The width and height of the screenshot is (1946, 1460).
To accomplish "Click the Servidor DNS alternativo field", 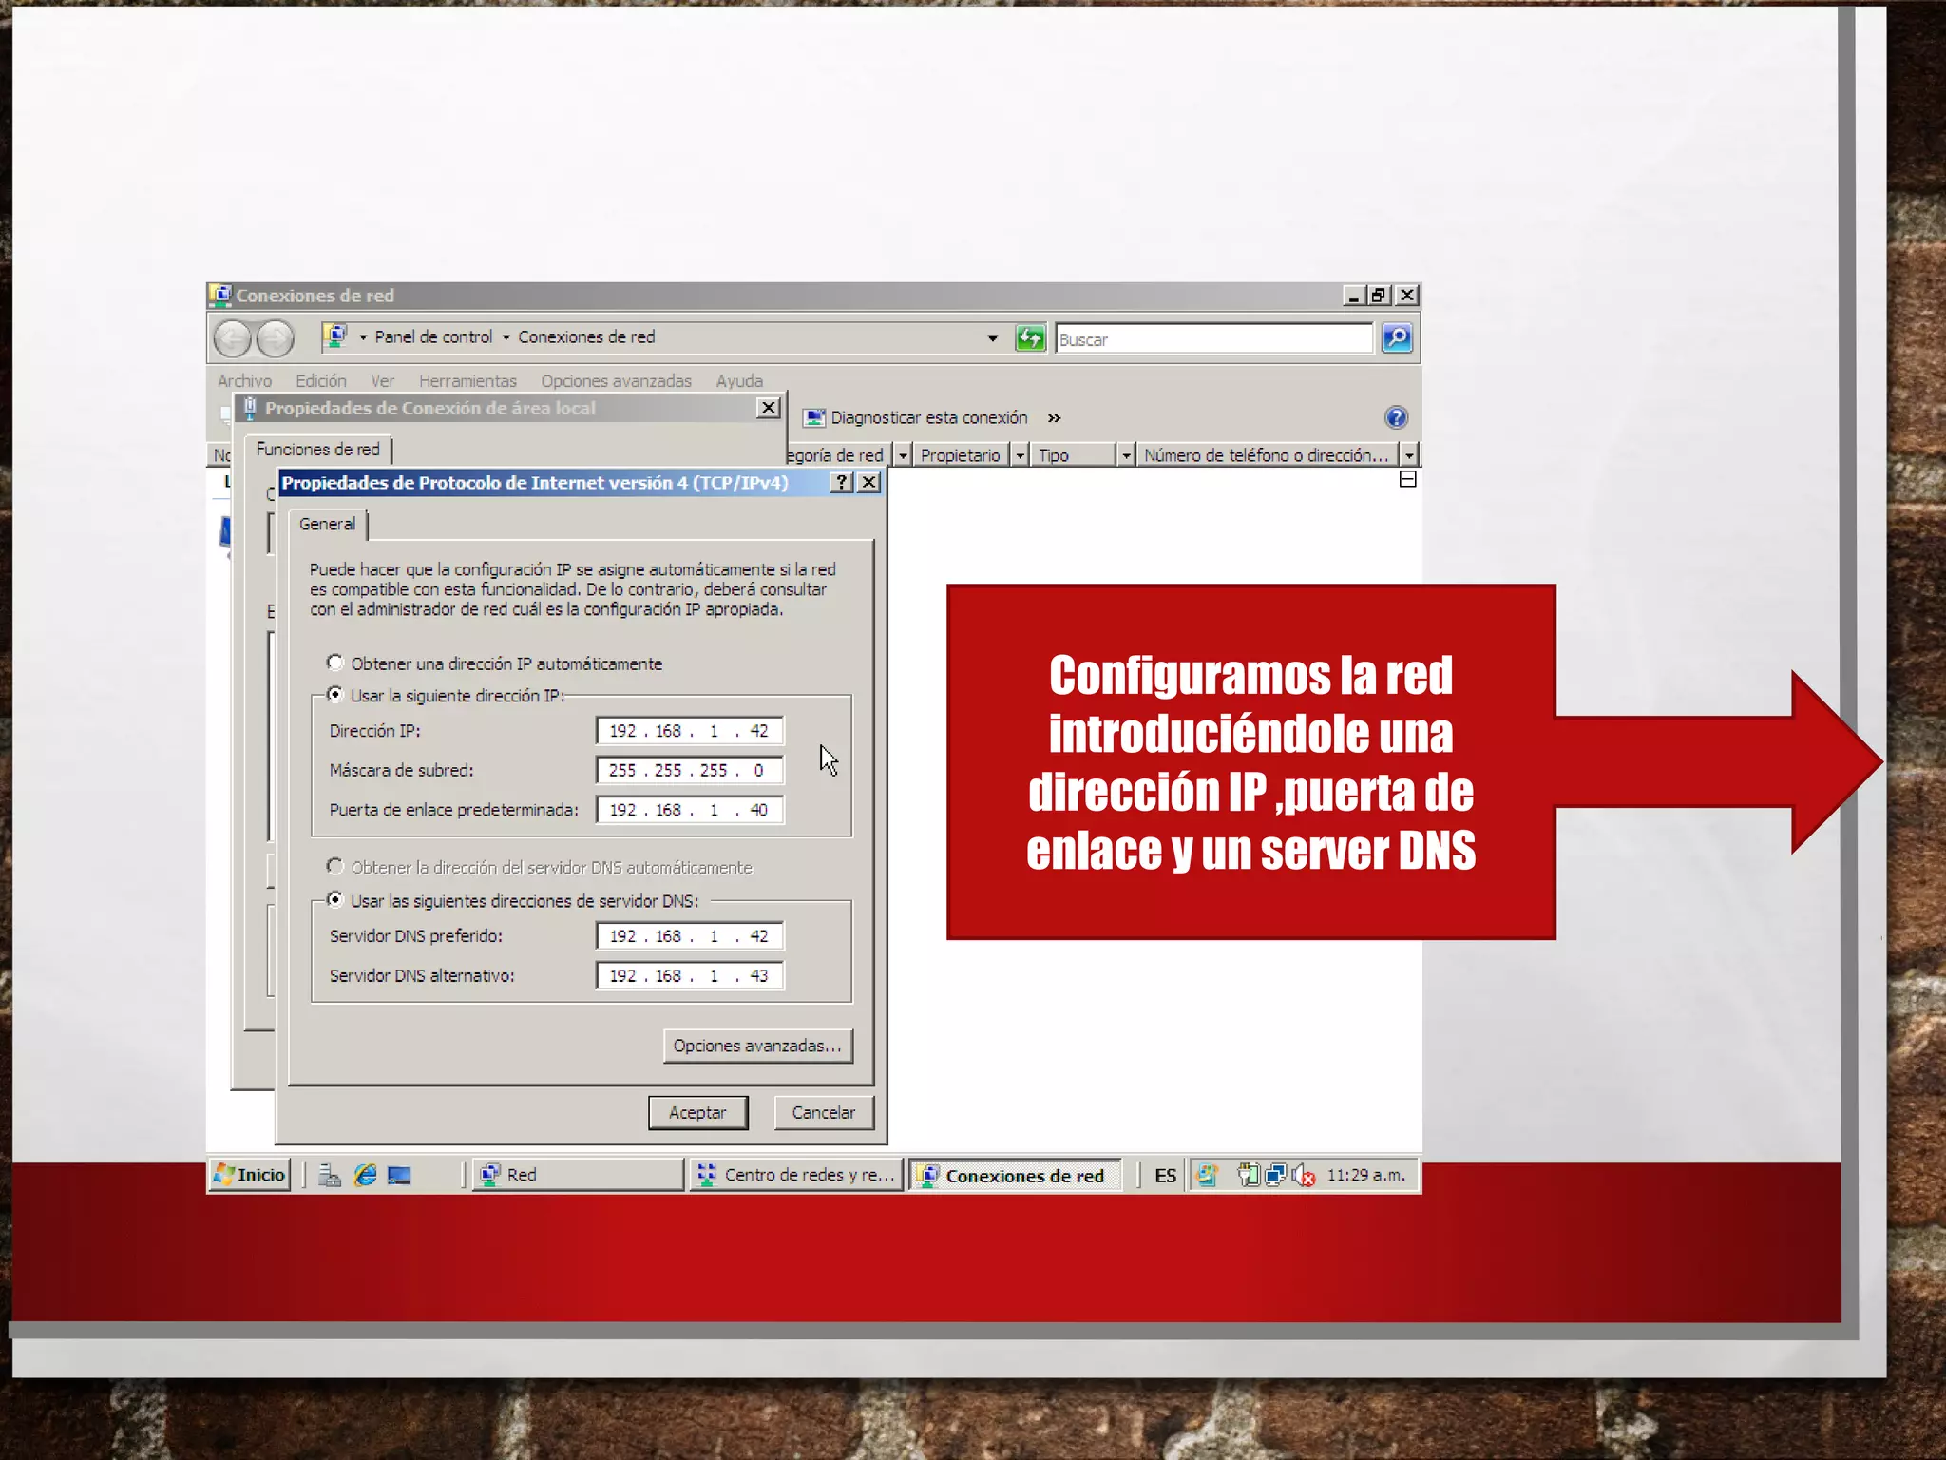I will 690,976.
